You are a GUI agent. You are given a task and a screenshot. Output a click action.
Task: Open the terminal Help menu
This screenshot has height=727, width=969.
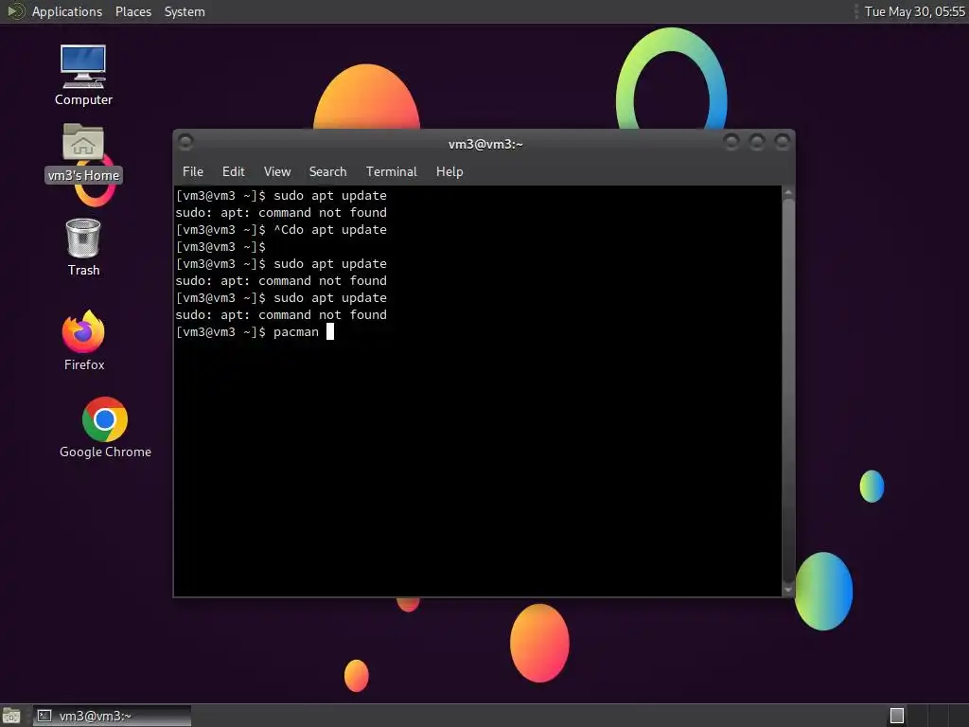(x=449, y=172)
